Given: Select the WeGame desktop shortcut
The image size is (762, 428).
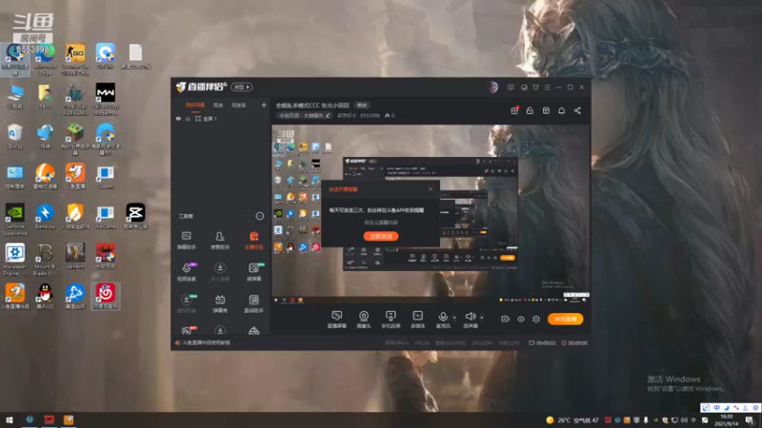Looking at the screenshot, I should click(105, 217).
